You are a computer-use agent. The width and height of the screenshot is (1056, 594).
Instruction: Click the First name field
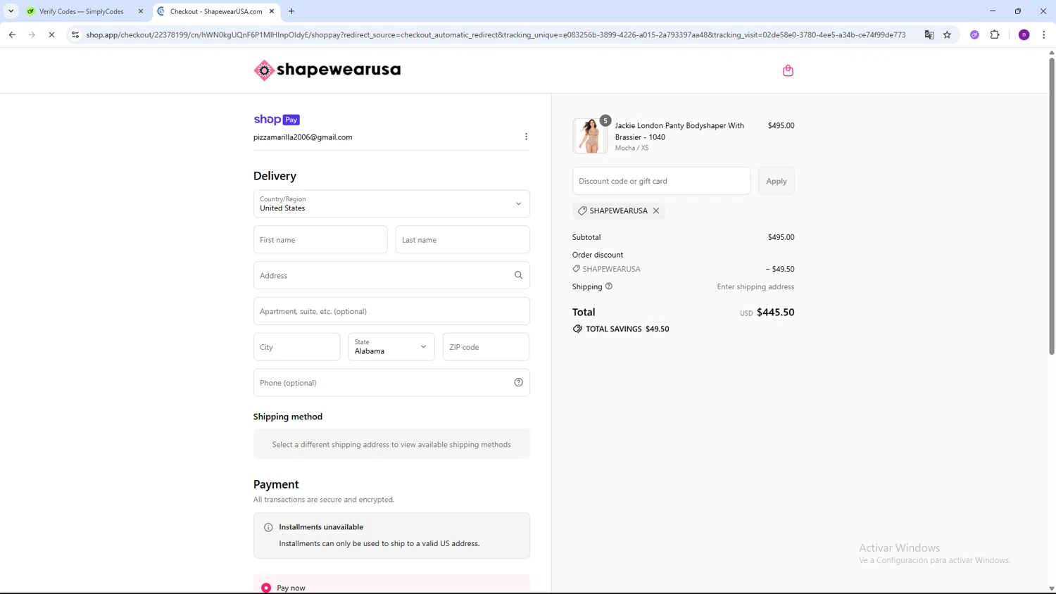pyautogui.click(x=320, y=239)
